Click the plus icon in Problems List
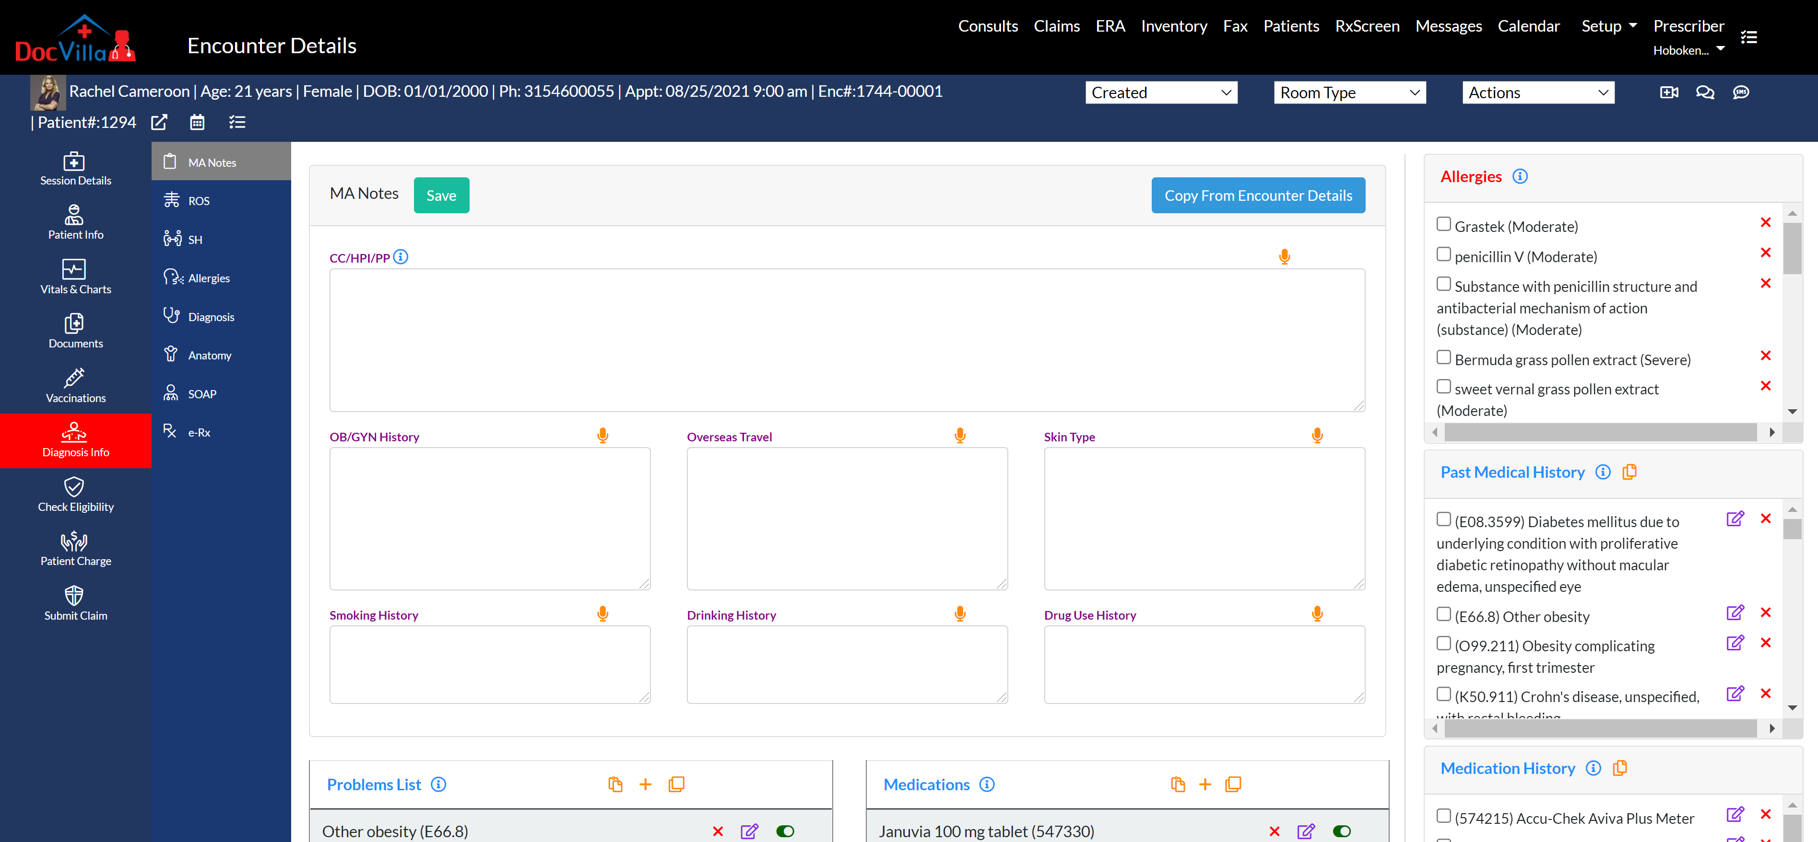The height and width of the screenshot is (842, 1818). [x=645, y=784]
